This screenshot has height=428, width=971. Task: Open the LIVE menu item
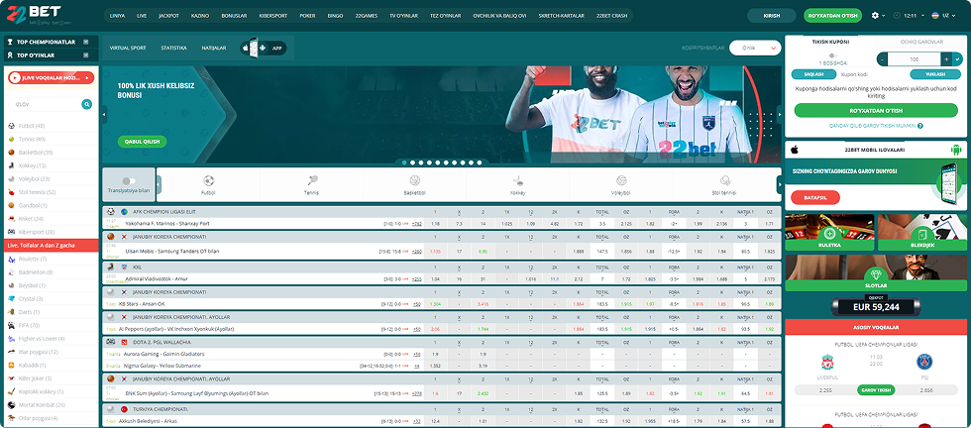(x=141, y=16)
